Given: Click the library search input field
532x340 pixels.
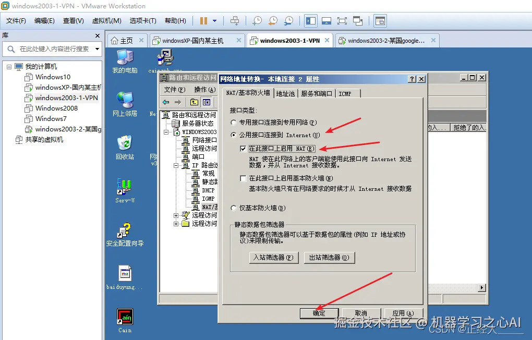Looking at the screenshot, I should 53,49.
